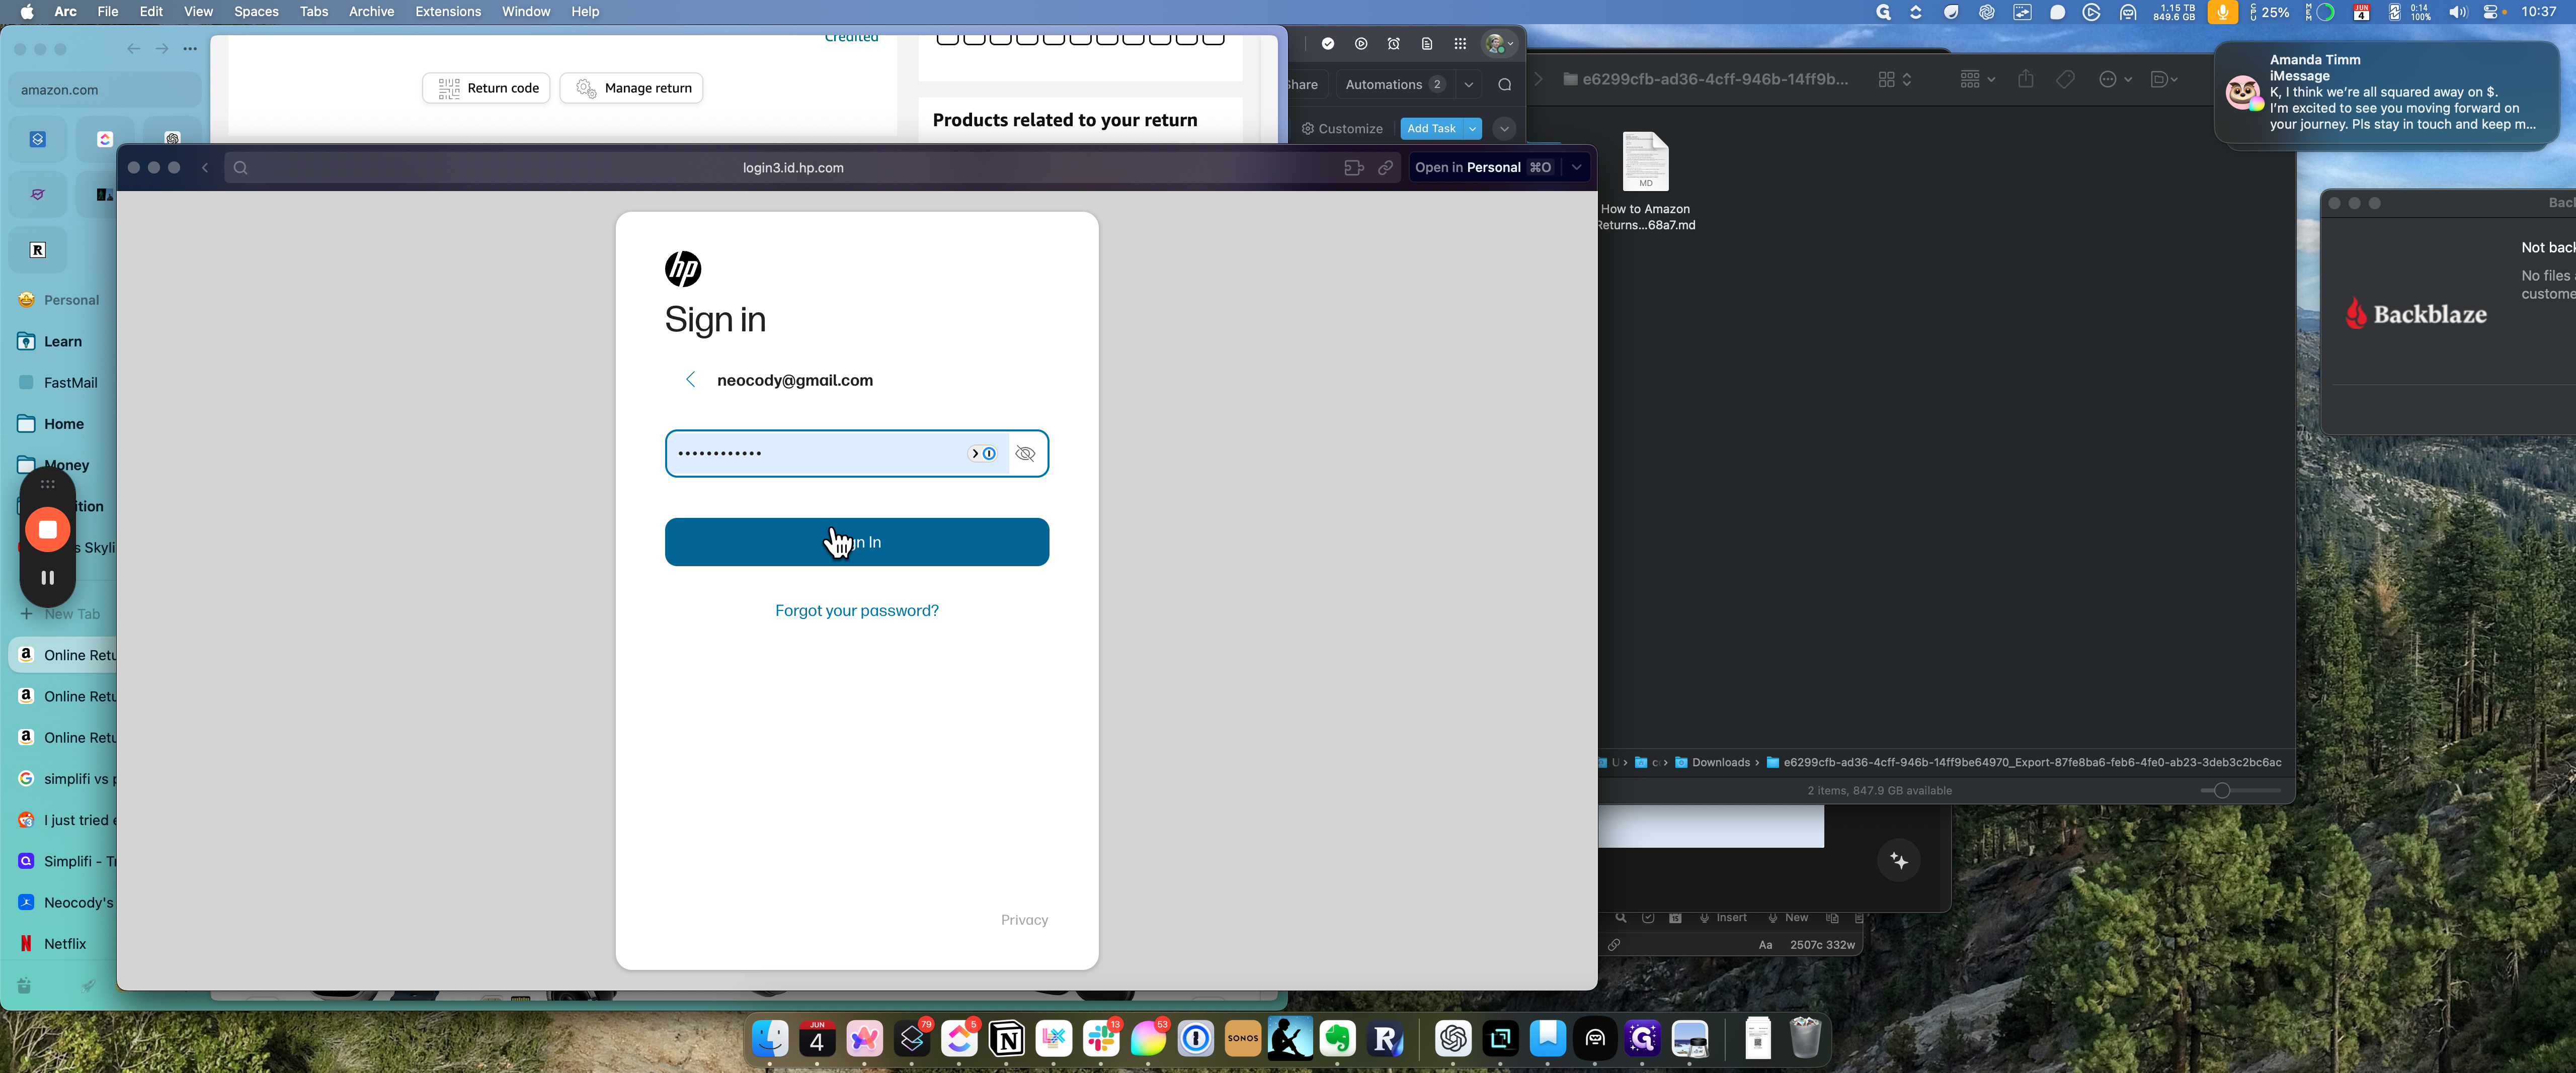Expand the dropdown arrow next to Automations
The image size is (2576, 1073).
[x=1469, y=85]
